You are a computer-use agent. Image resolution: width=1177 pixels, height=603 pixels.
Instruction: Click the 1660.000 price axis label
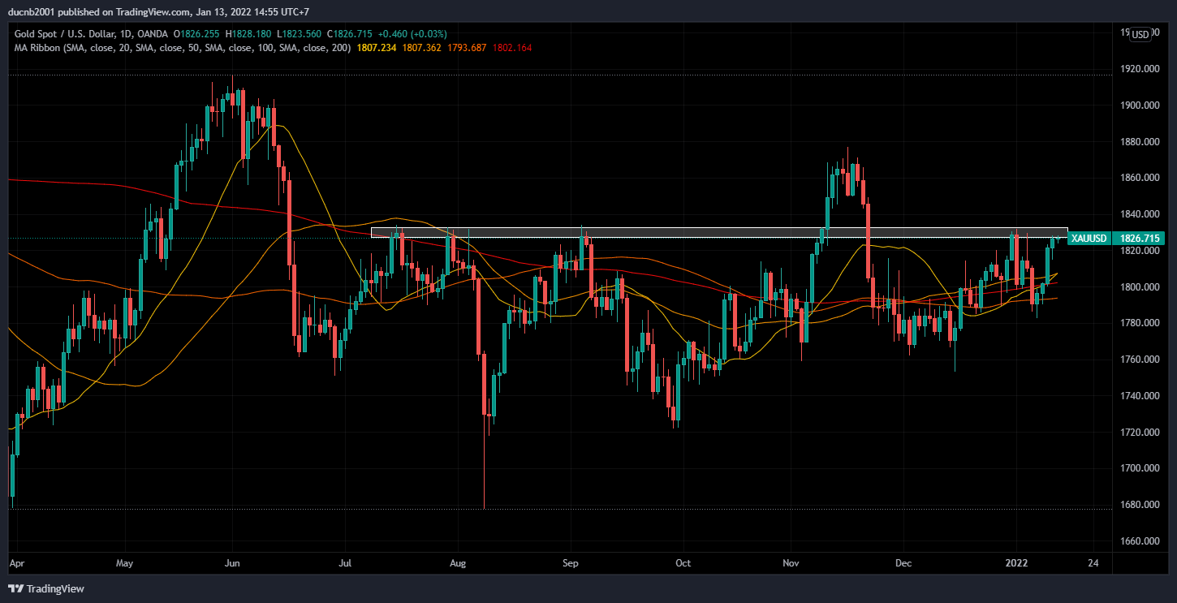[1139, 541]
